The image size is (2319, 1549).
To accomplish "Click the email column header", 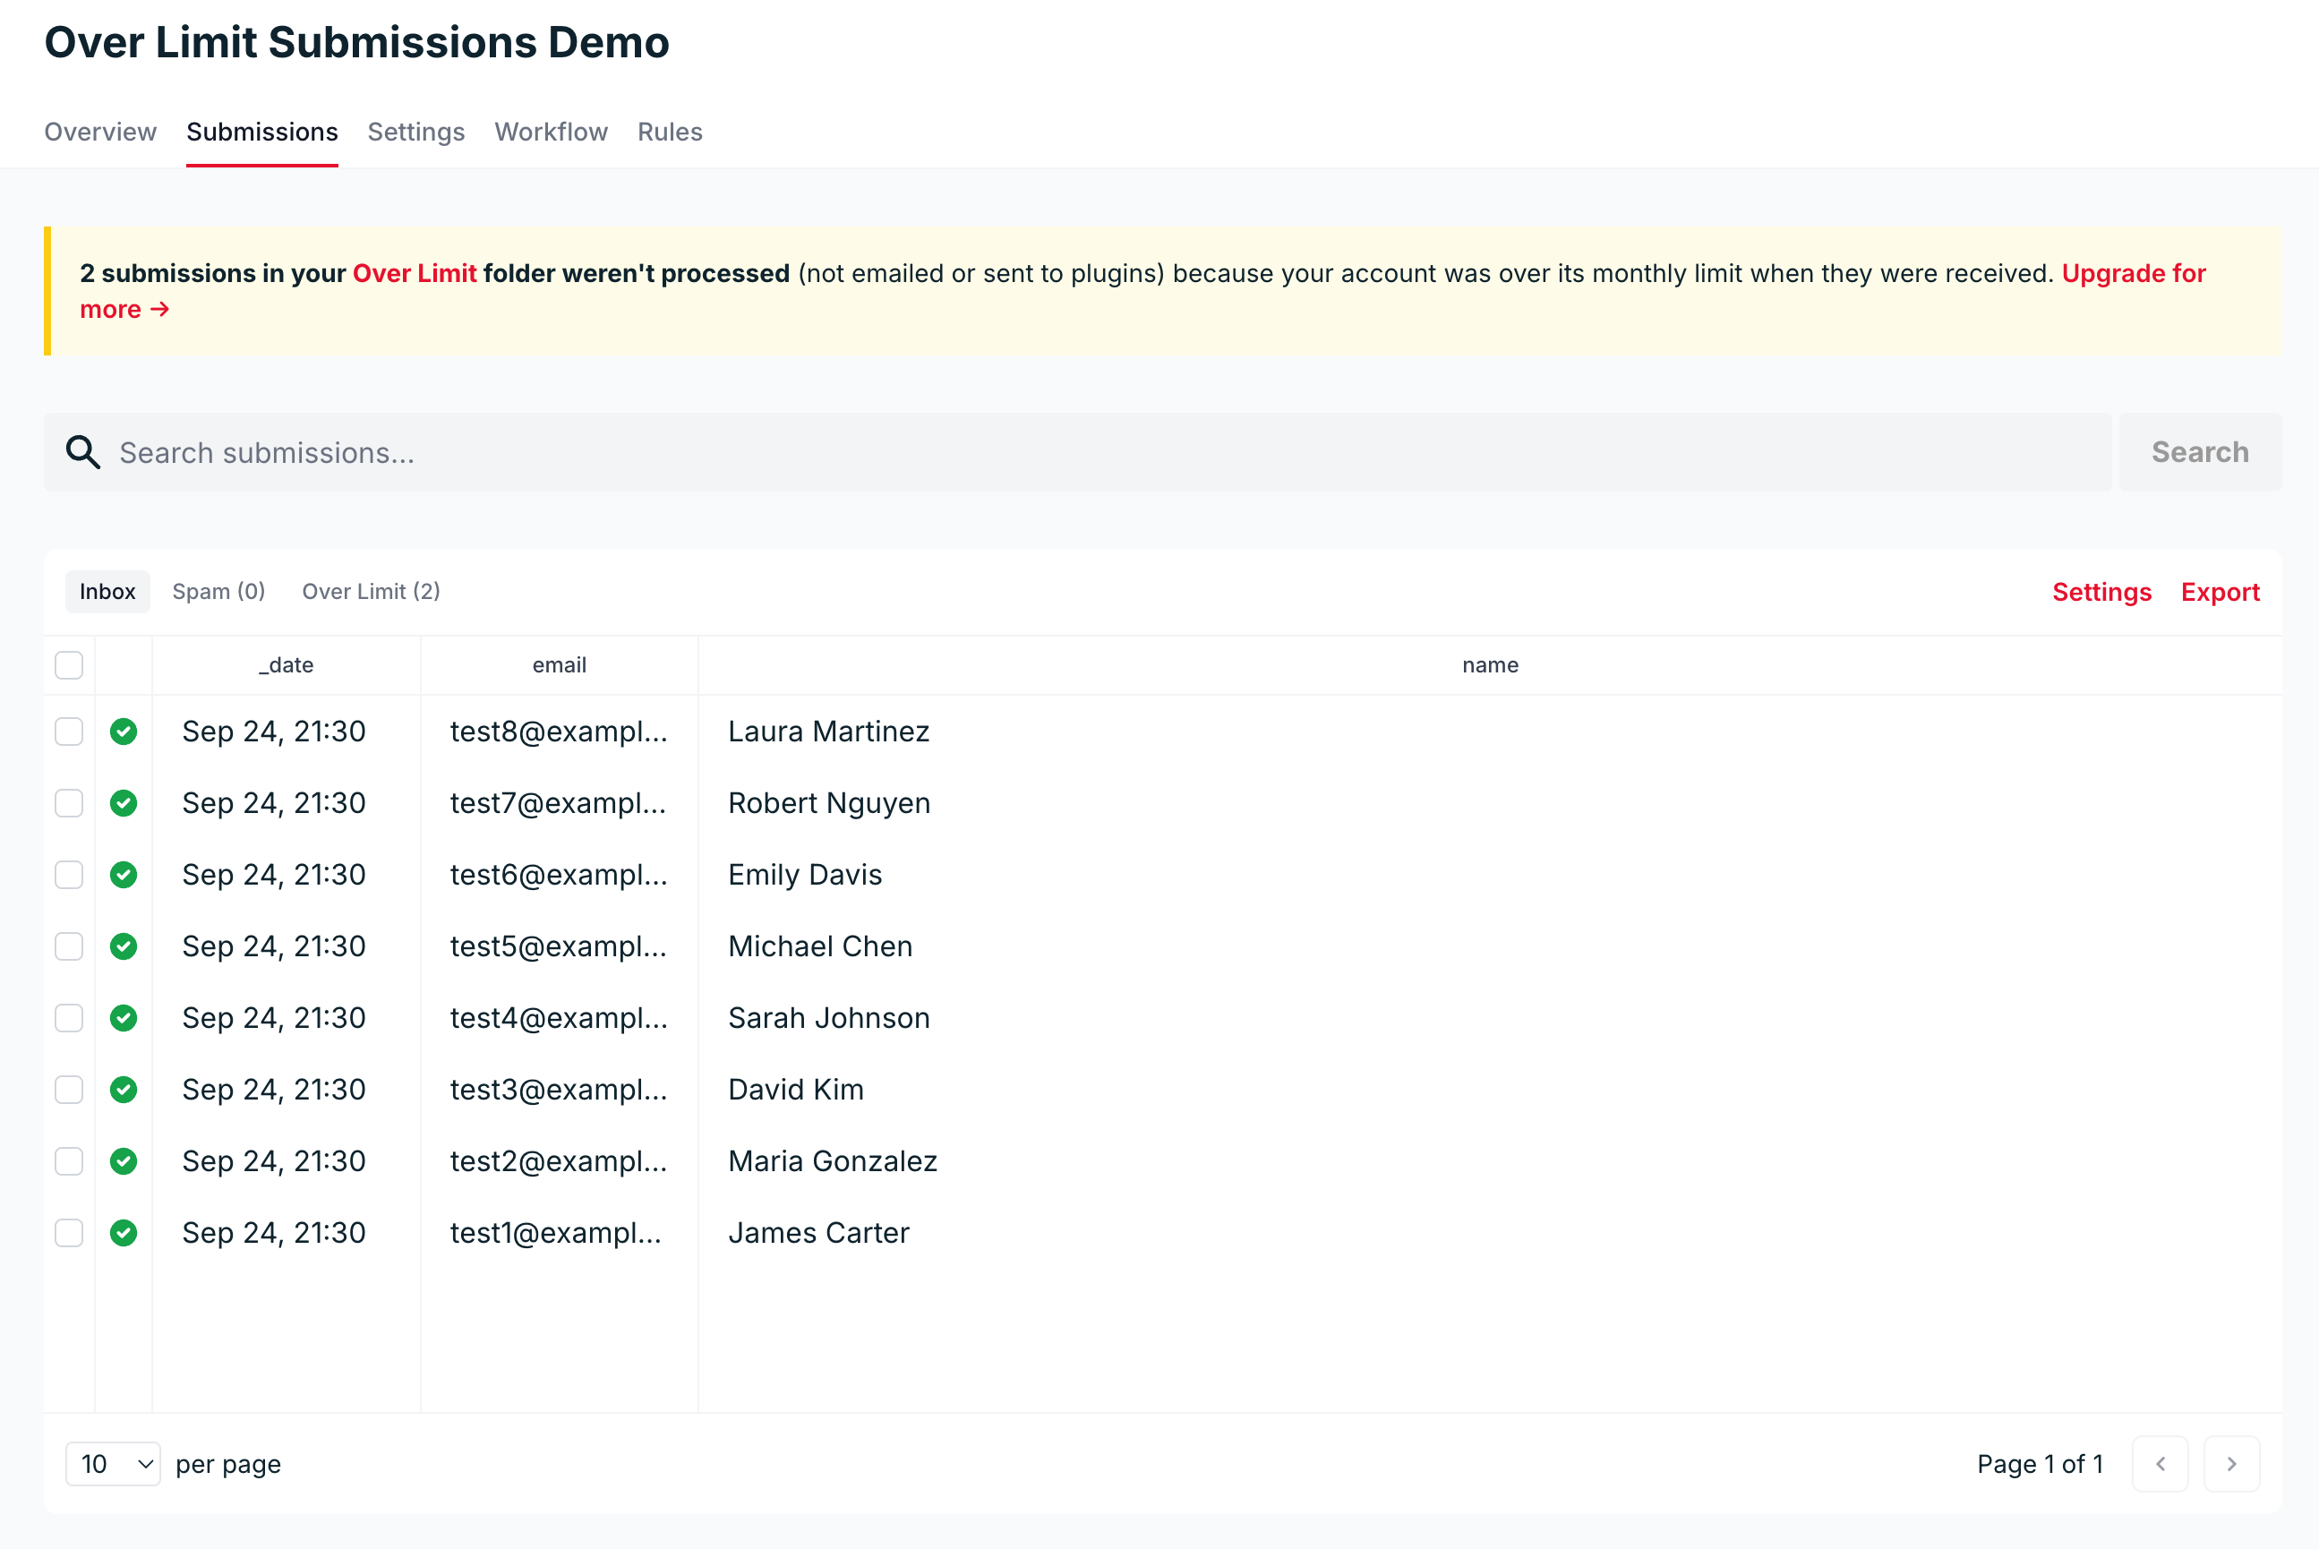I will tap(559, 665).
